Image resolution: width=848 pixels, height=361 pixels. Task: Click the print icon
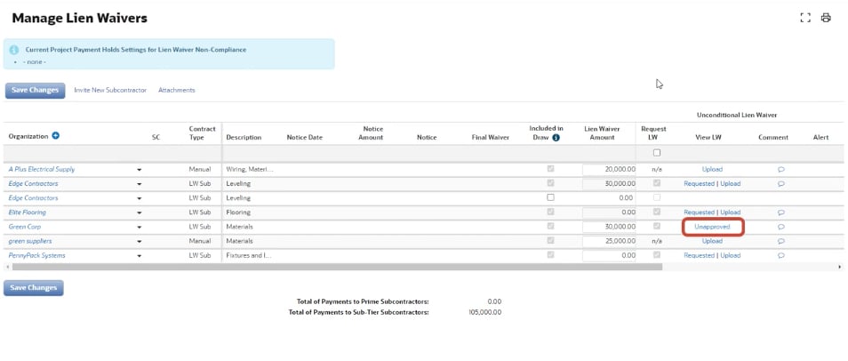pyautogui.click(x=826, y=18)
